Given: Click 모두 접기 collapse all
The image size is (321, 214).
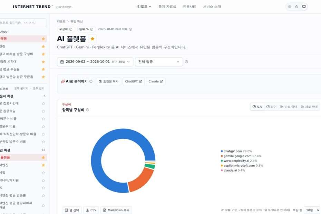Looking at the screenshot, I should [39, 88].
